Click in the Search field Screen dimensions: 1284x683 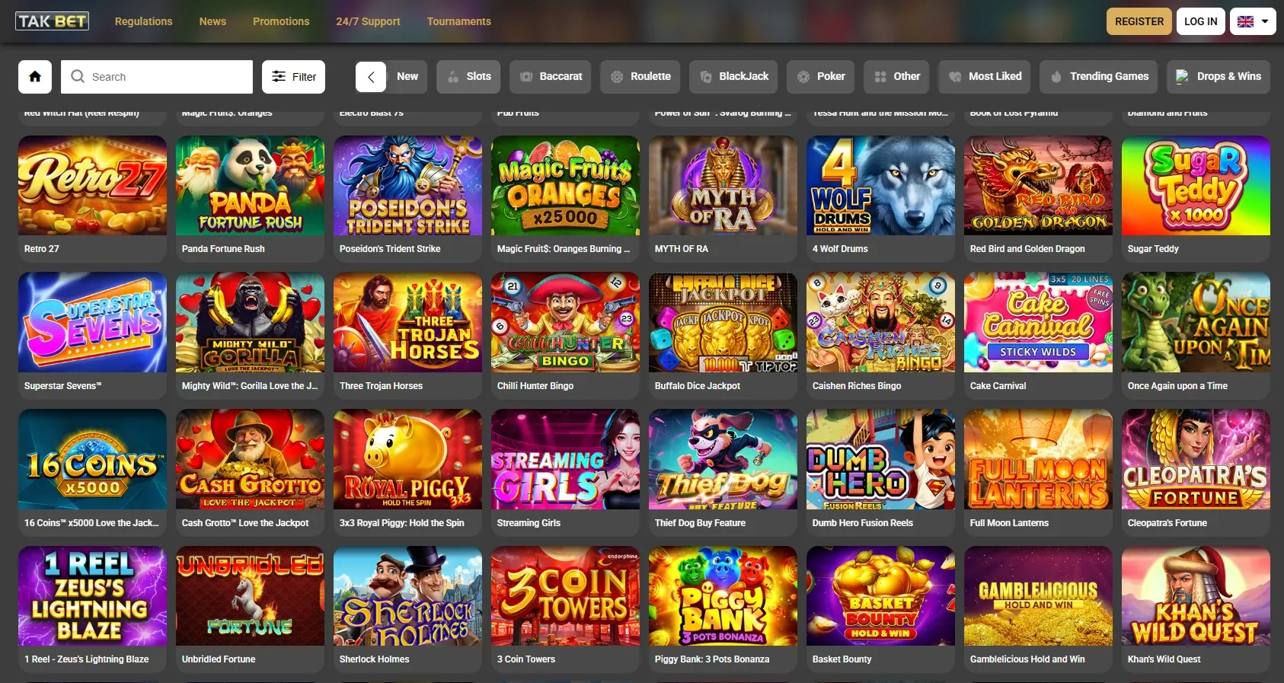[x=157, y=77]
